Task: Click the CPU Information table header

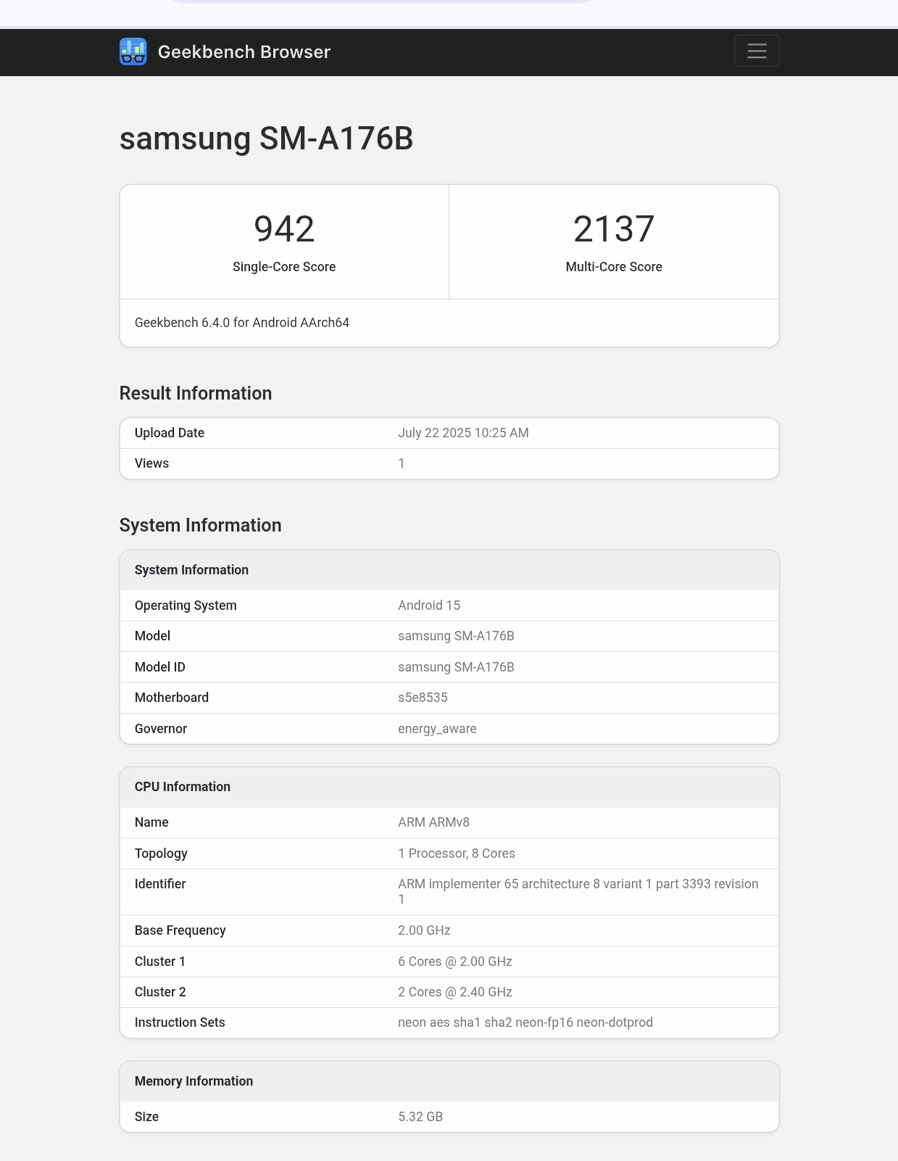Action: click(183, 787)
